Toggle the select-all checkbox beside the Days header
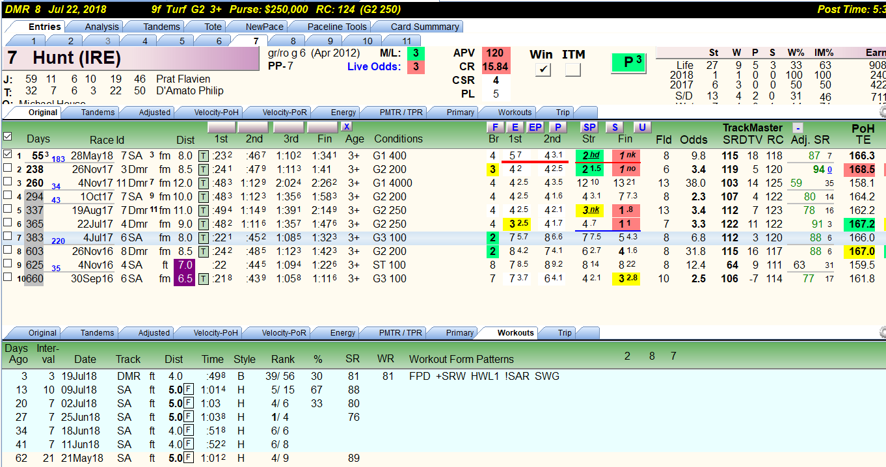This screenshot has height=467, width=886. coord(7,137)
